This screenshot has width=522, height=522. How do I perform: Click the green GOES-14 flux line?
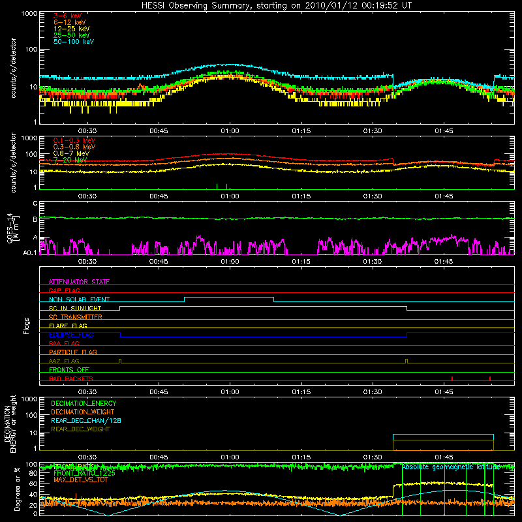277,219
